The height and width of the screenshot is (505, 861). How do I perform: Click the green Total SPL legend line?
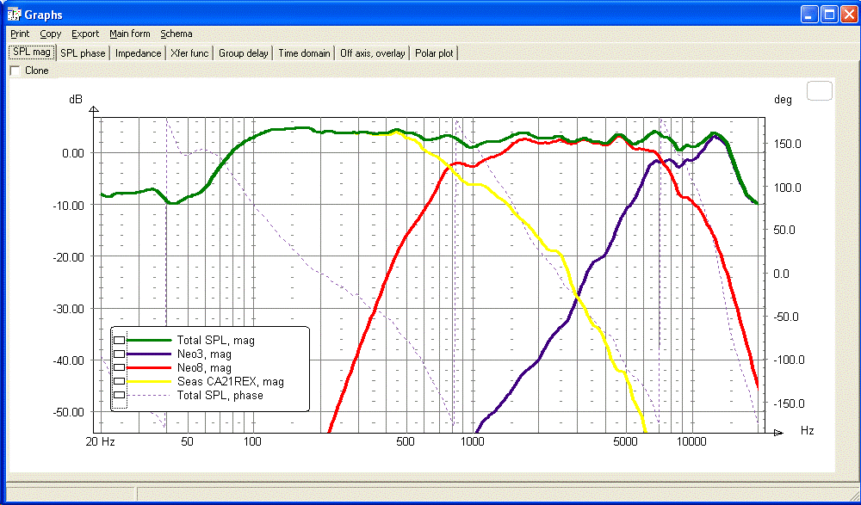[149, 341]
